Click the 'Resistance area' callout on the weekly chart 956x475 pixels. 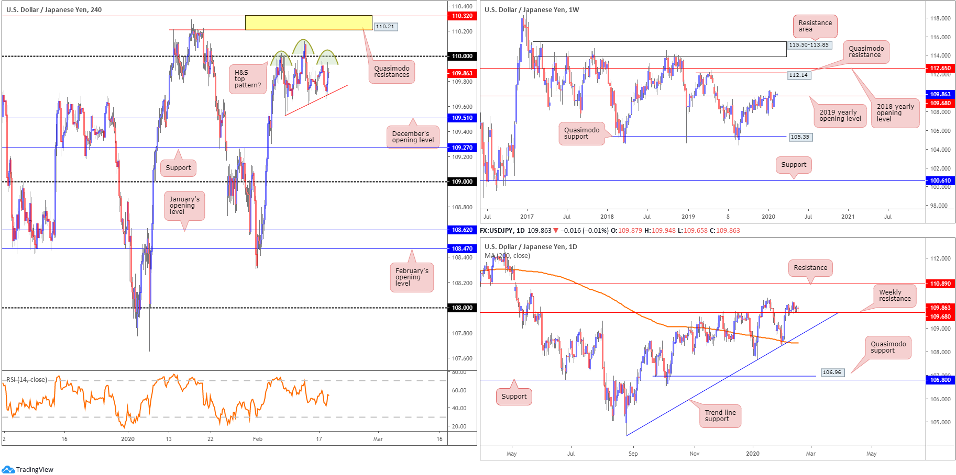tap(815, 26)
